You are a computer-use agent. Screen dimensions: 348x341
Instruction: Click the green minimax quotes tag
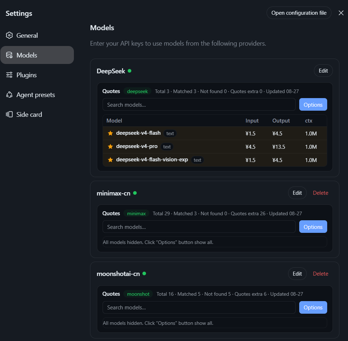click(x=136, y=213)
